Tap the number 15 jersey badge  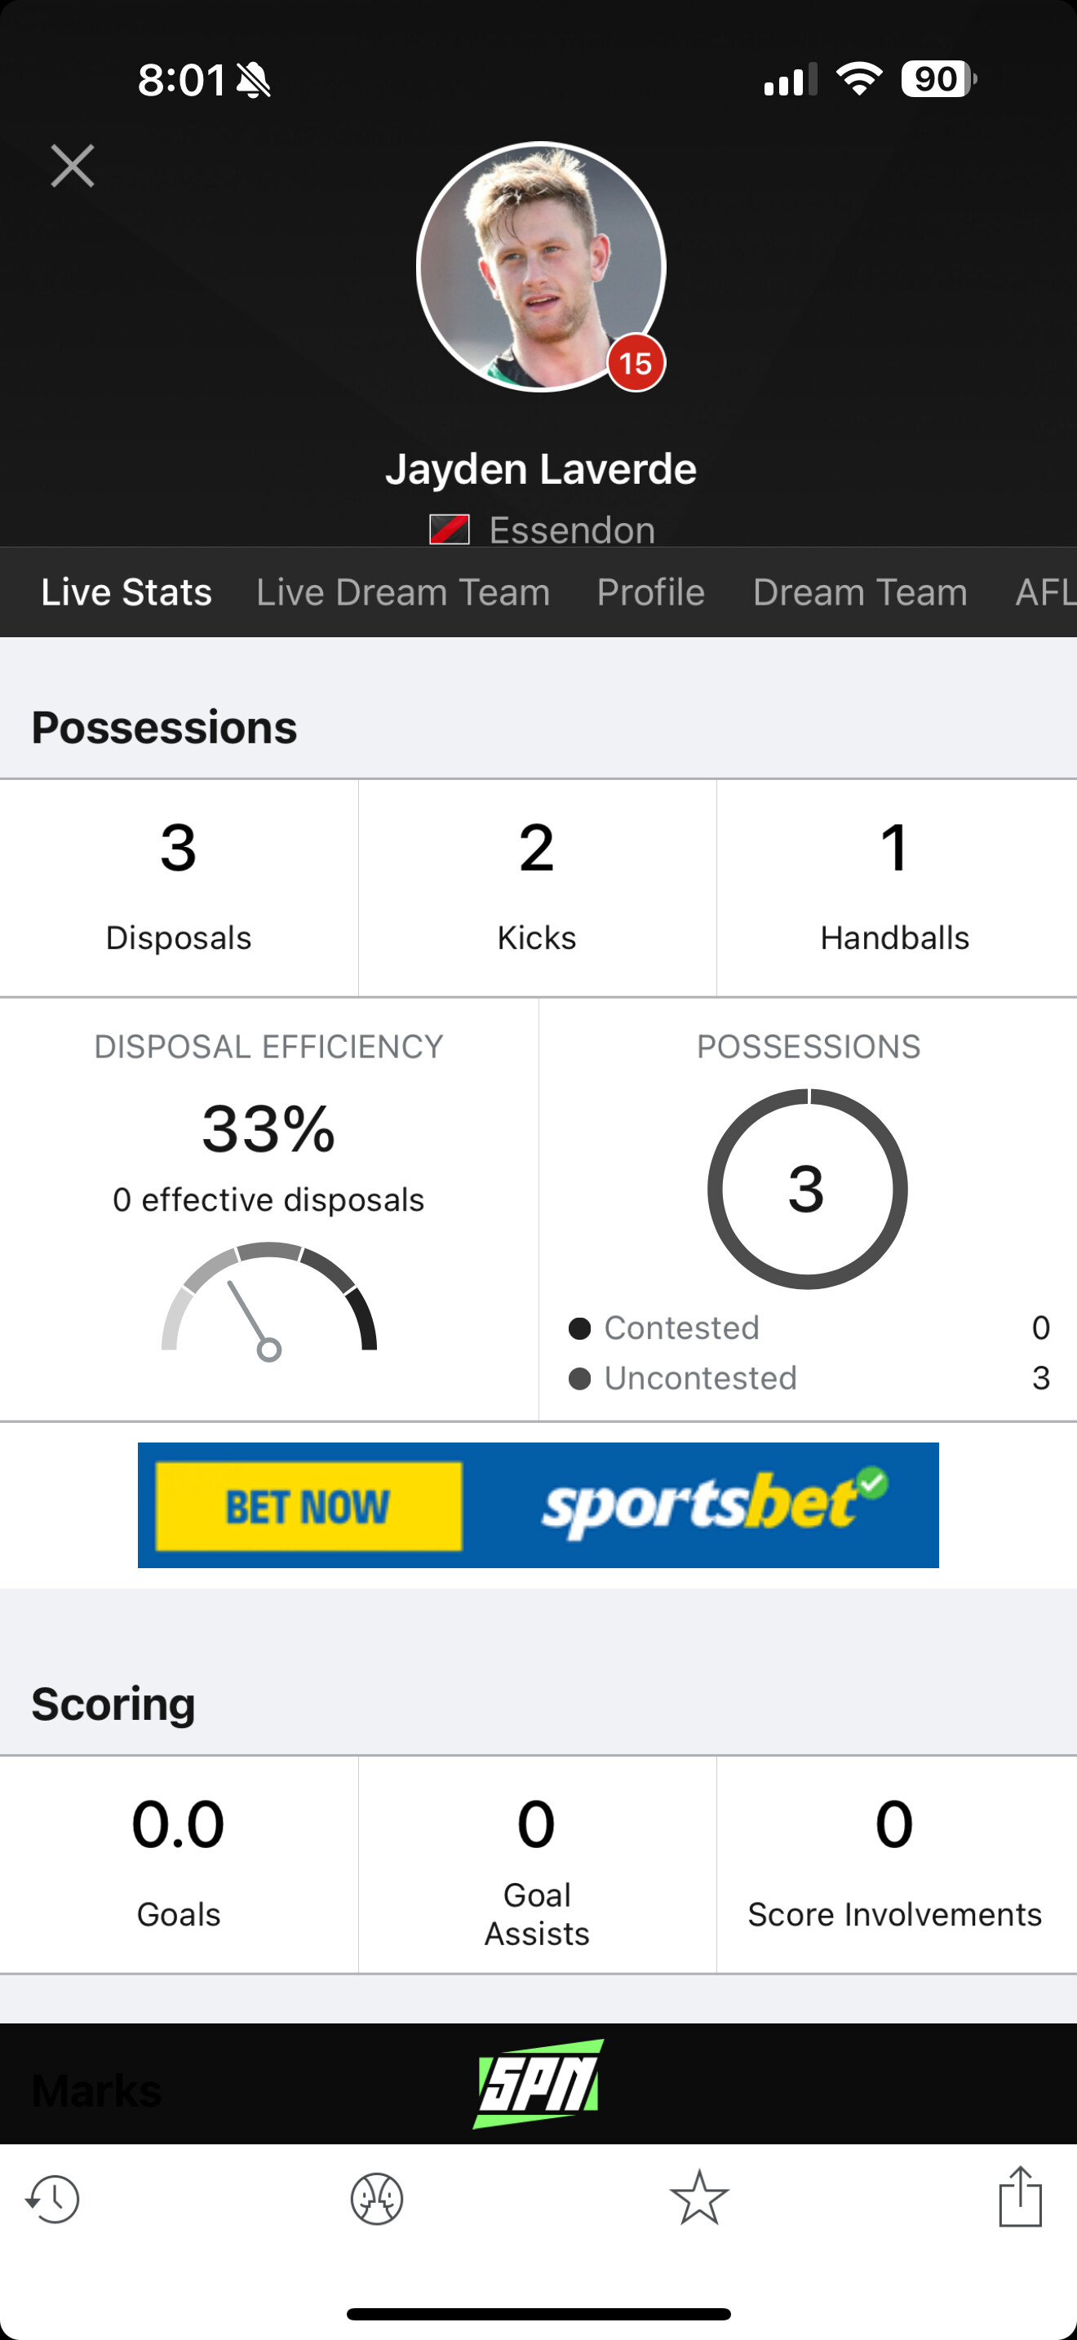tap(636, 363)
